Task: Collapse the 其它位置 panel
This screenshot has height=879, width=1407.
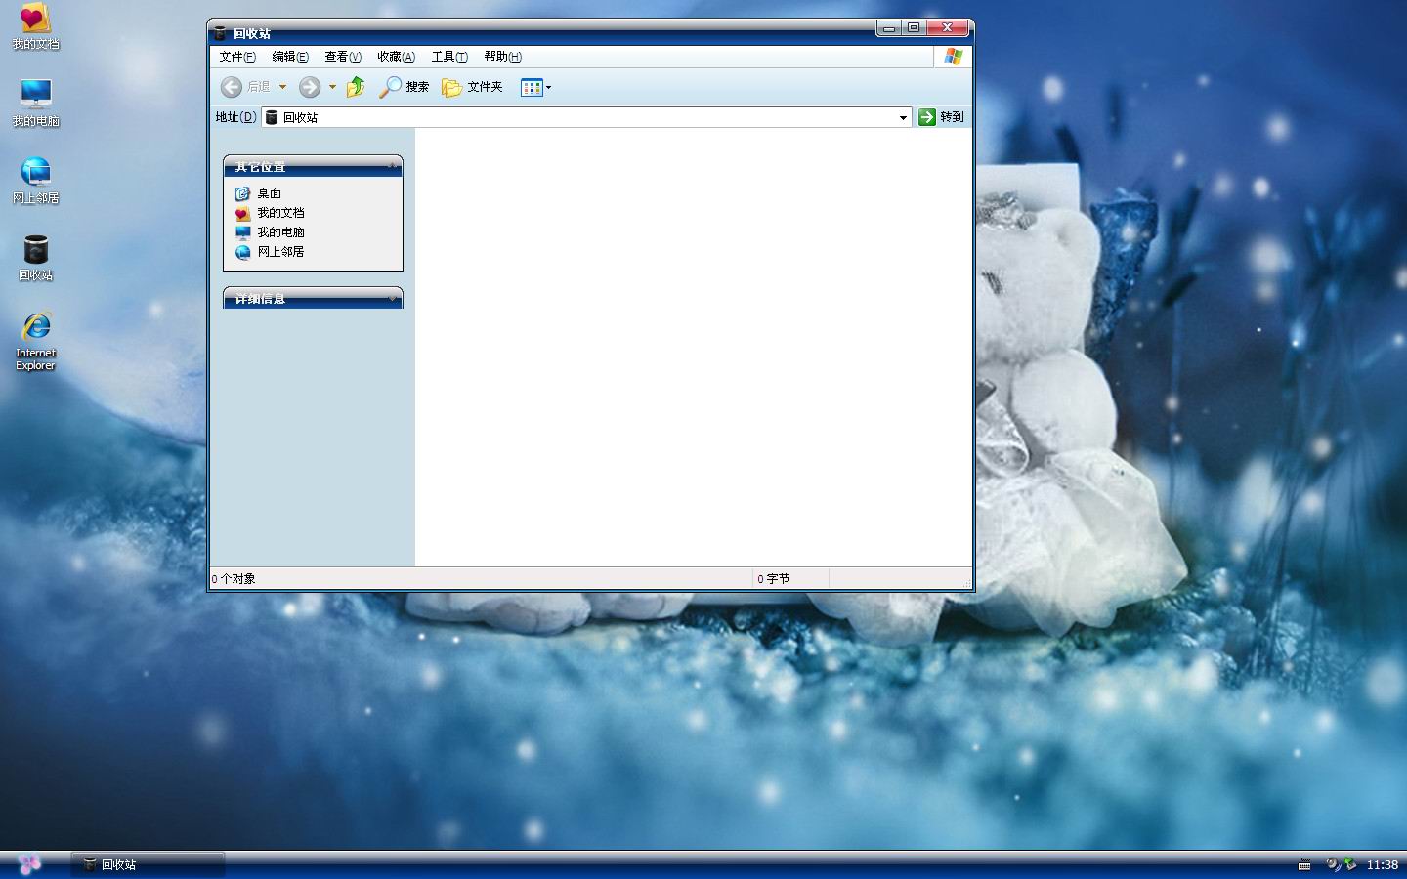Action: [392, 165]
